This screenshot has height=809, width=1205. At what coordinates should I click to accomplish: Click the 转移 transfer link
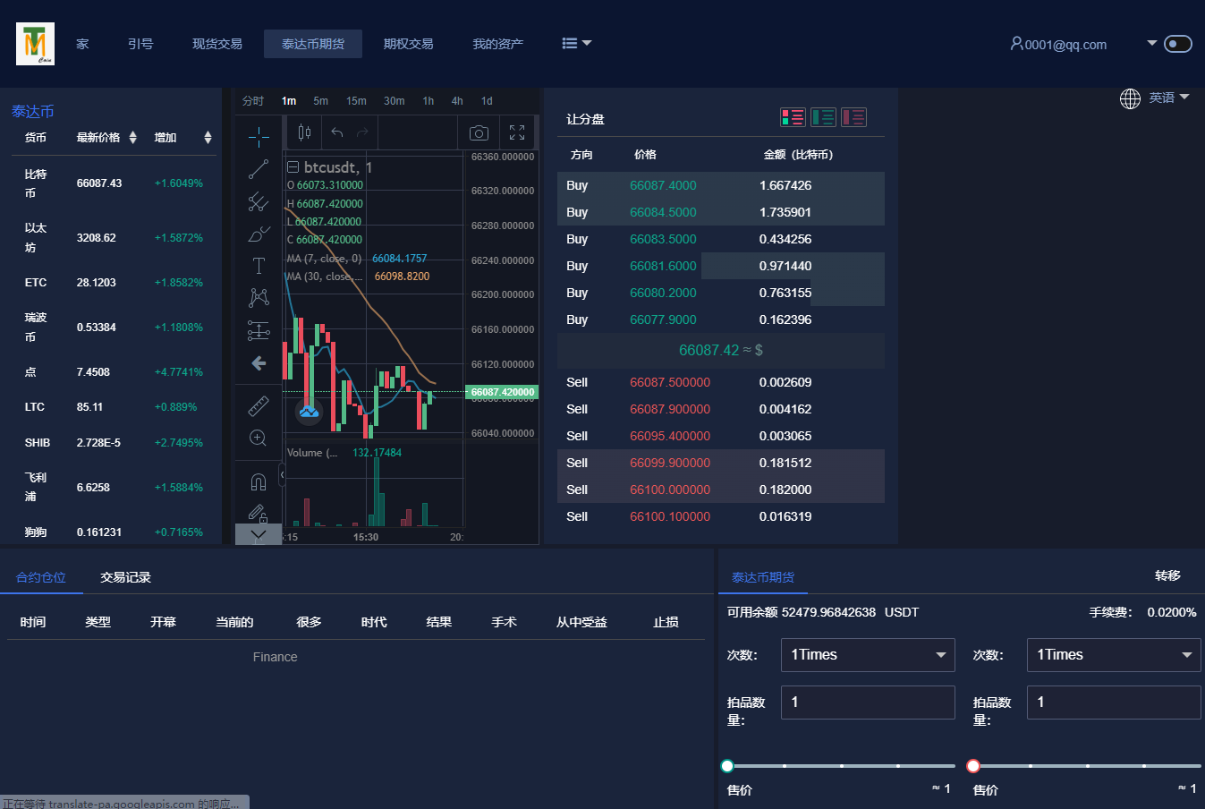coord(1167,576)
